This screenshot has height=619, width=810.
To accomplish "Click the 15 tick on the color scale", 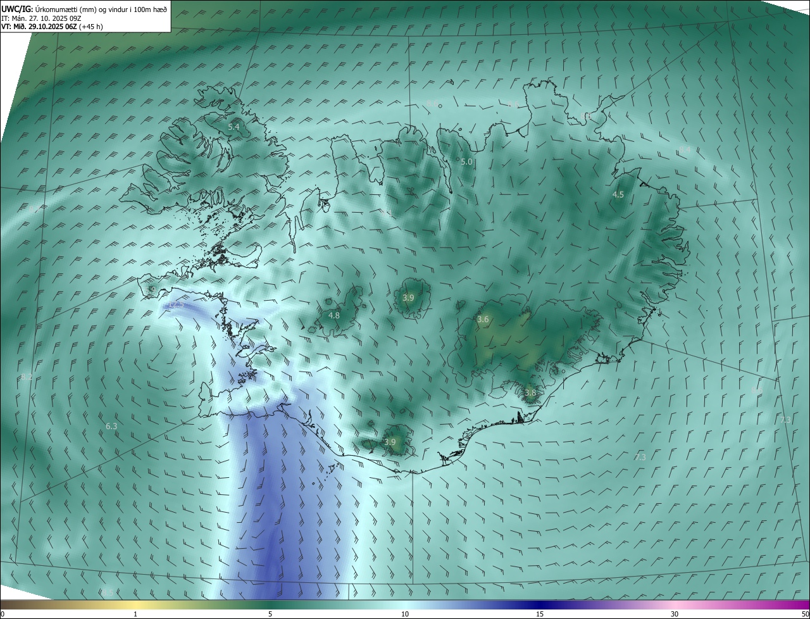I will tap(540, 614).
